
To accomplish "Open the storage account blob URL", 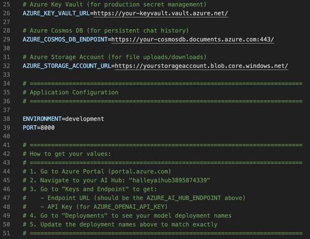I will [201, 66].
